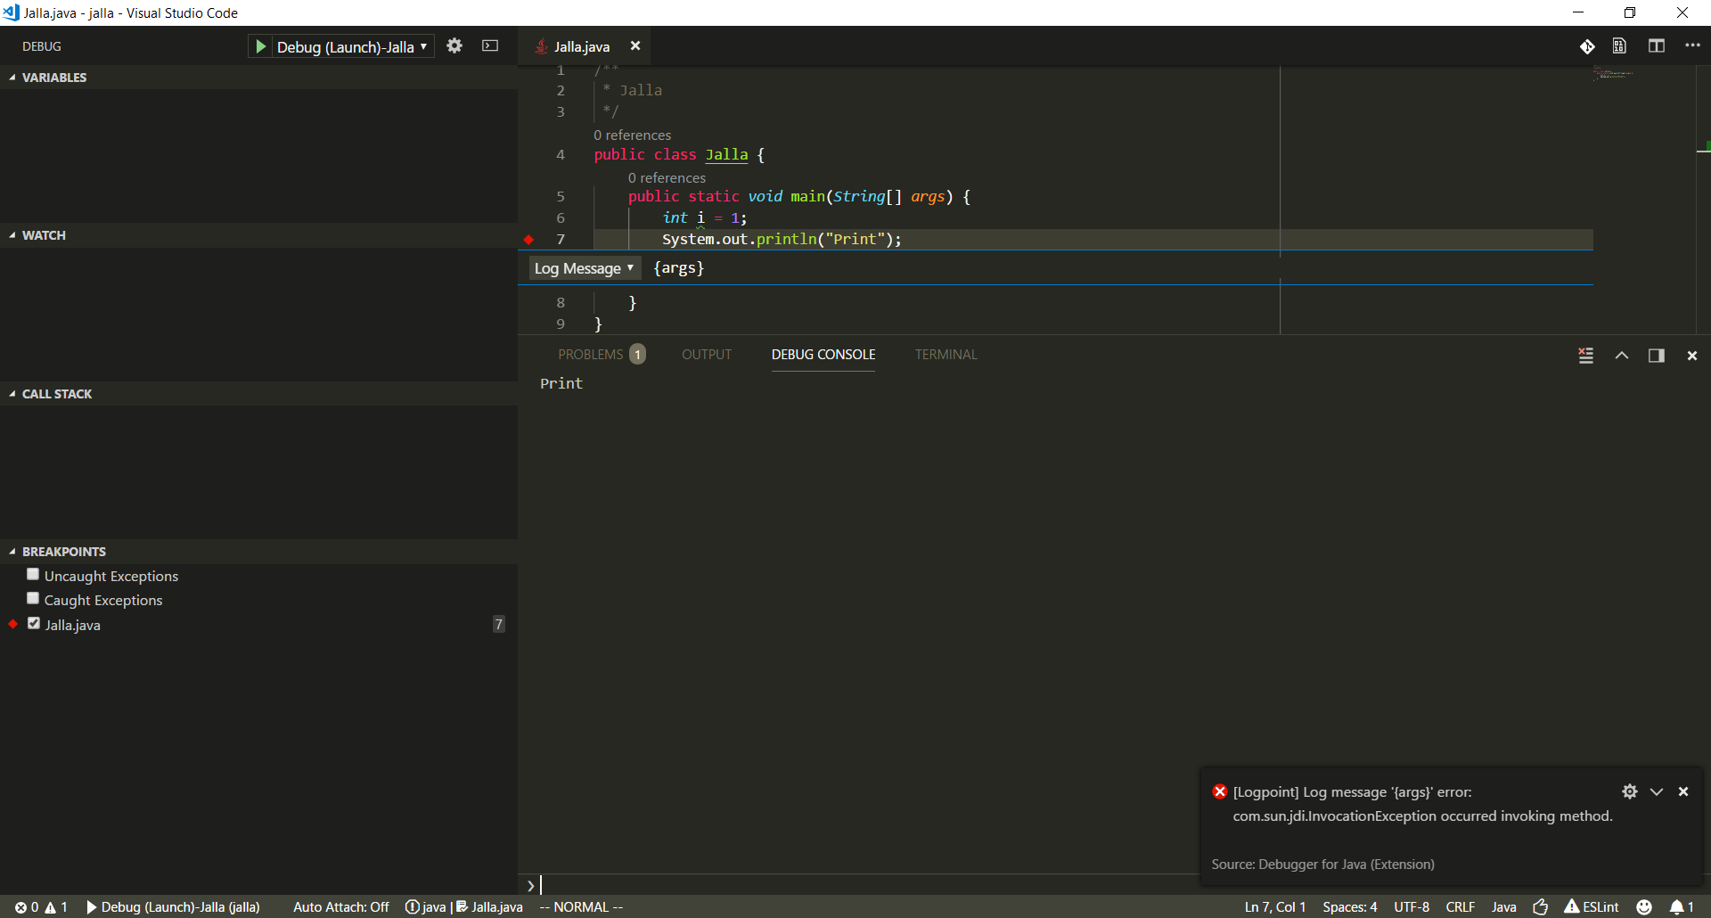Select the Java language mode in status bar
The image size is (1711, 918).
point(1504,906)
